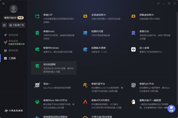Open 查看日志 log icon
Viewport: 178px width, 118px height.
[x=133, y=33]
